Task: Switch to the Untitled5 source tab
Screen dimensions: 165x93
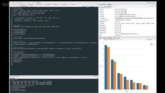Action: click(39, 5)
